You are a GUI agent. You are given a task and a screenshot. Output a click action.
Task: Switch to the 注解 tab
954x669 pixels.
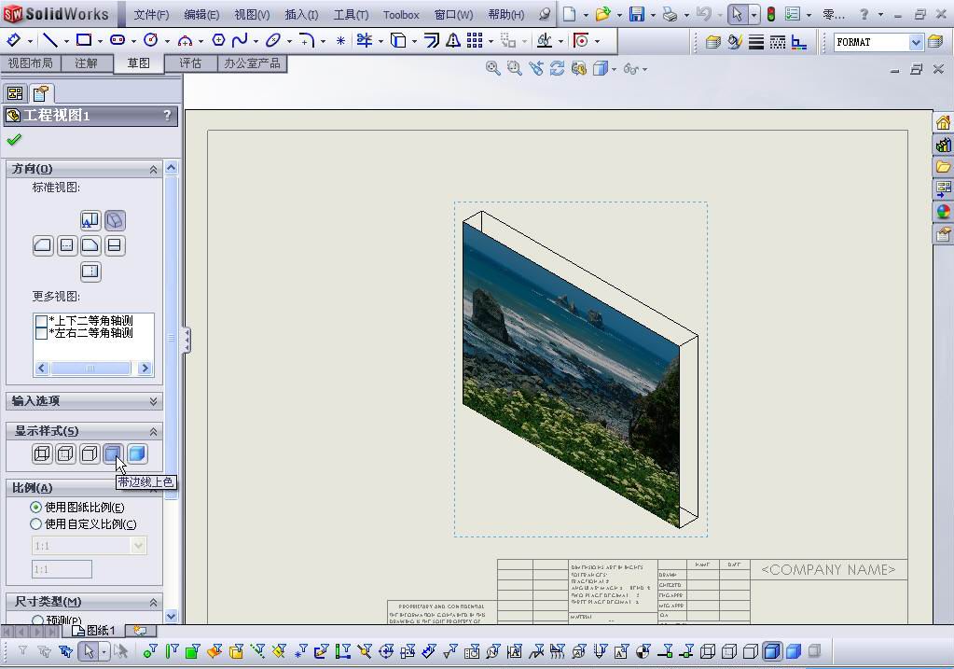click(x=86, y=63)
